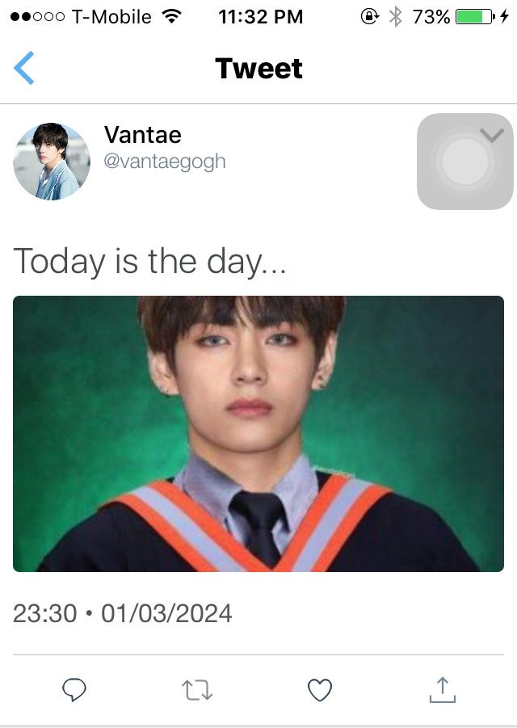This screenshot has height=728, width=517.
Task: Tap the green battery icon
Action: [x=475, y=17]
